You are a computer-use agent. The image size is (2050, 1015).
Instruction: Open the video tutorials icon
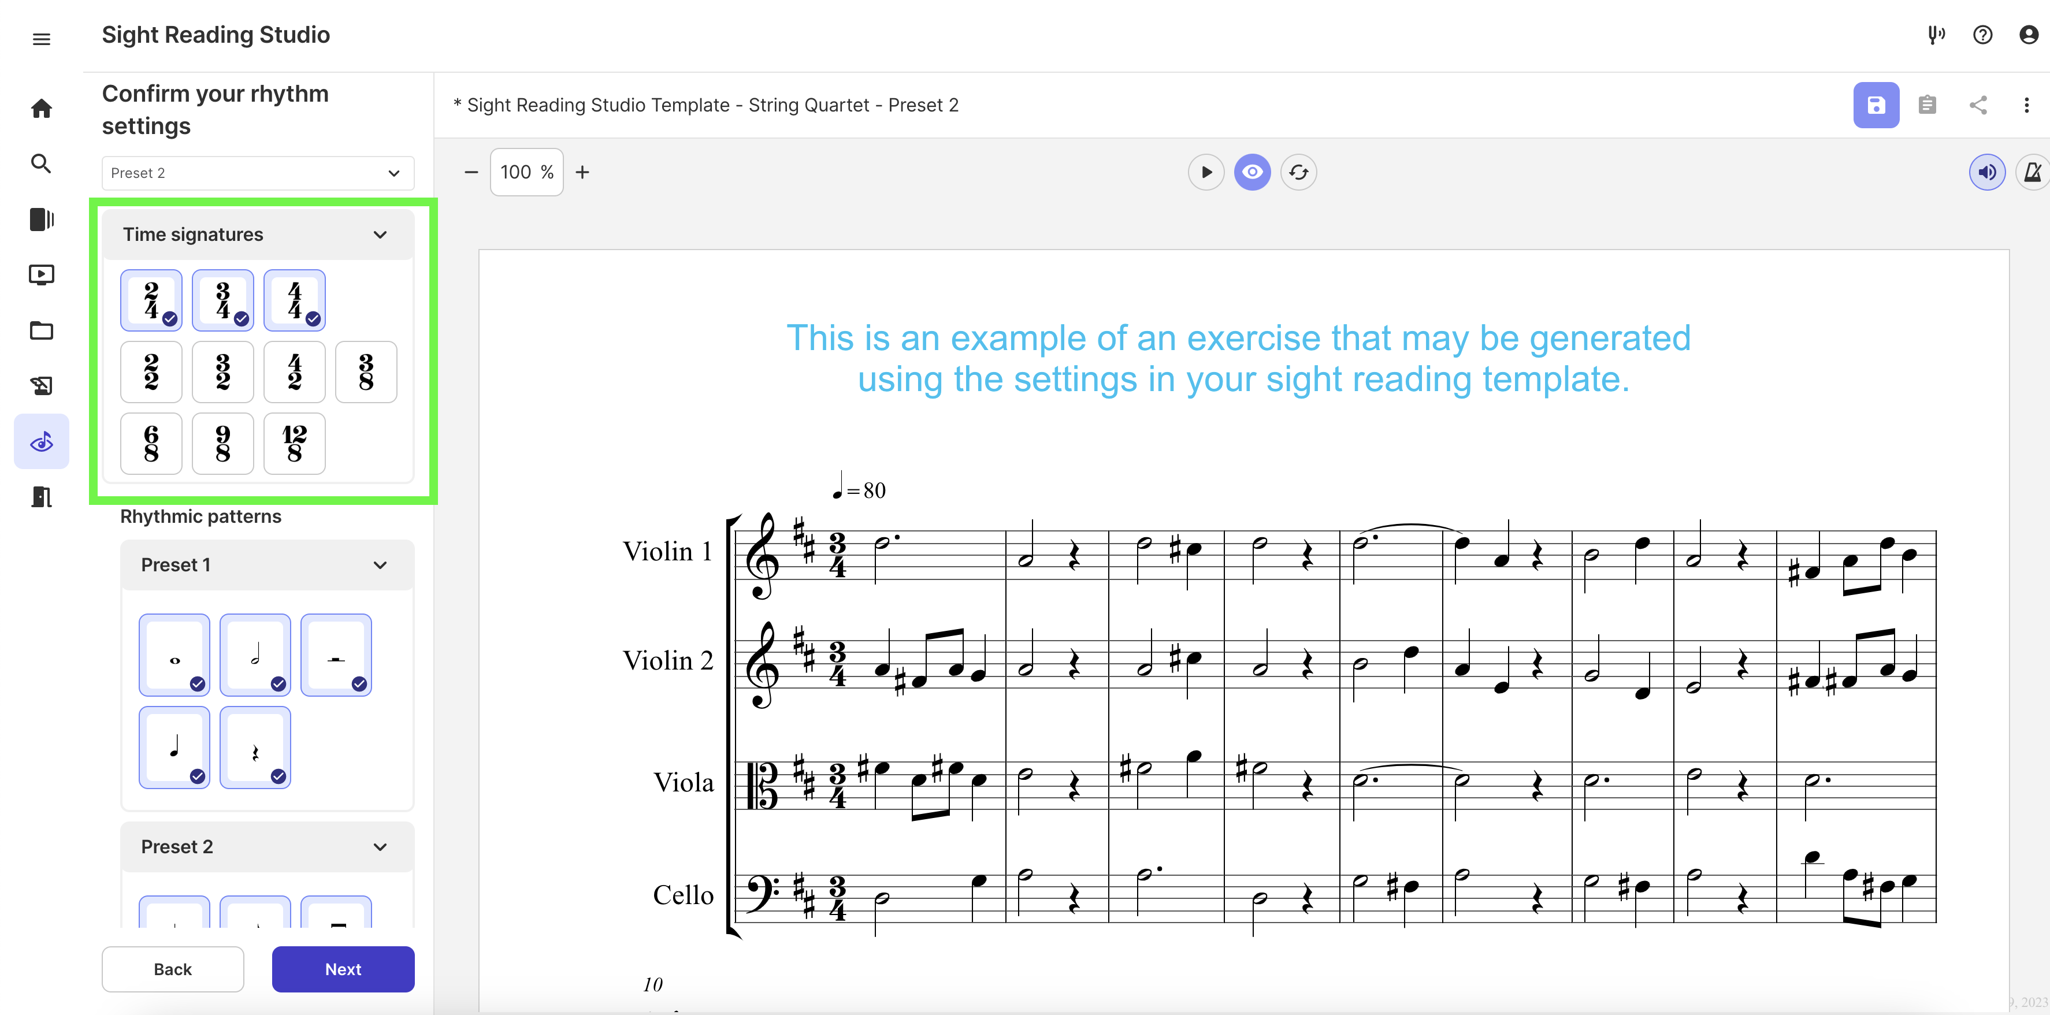tap(42, 274)
